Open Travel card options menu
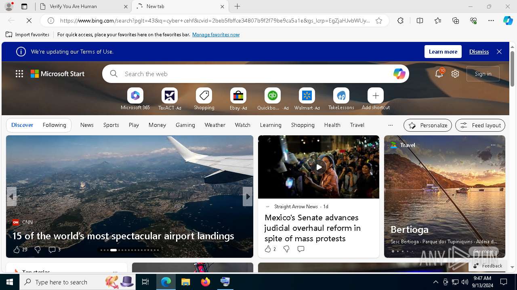The image size is (517, 290). tap(493, 145)
